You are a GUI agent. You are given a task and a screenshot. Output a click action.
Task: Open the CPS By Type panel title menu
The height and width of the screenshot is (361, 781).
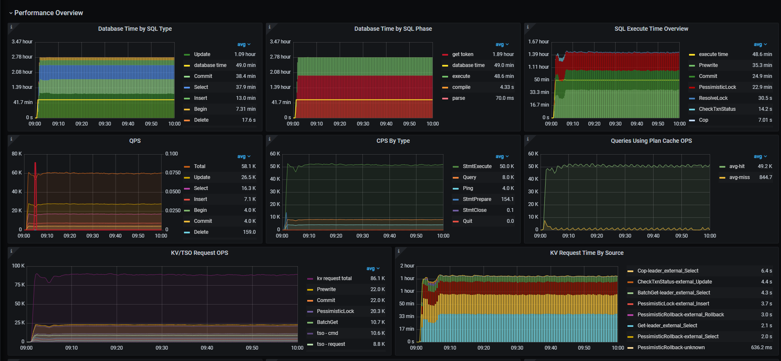click(393, 141)
